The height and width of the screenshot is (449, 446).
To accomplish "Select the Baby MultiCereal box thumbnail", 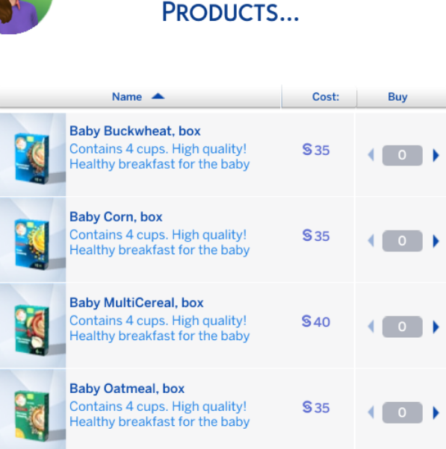I will 33,326.
